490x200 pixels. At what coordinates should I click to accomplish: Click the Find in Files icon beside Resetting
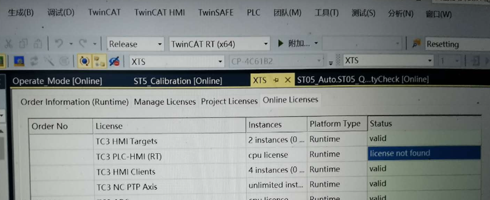416,44
